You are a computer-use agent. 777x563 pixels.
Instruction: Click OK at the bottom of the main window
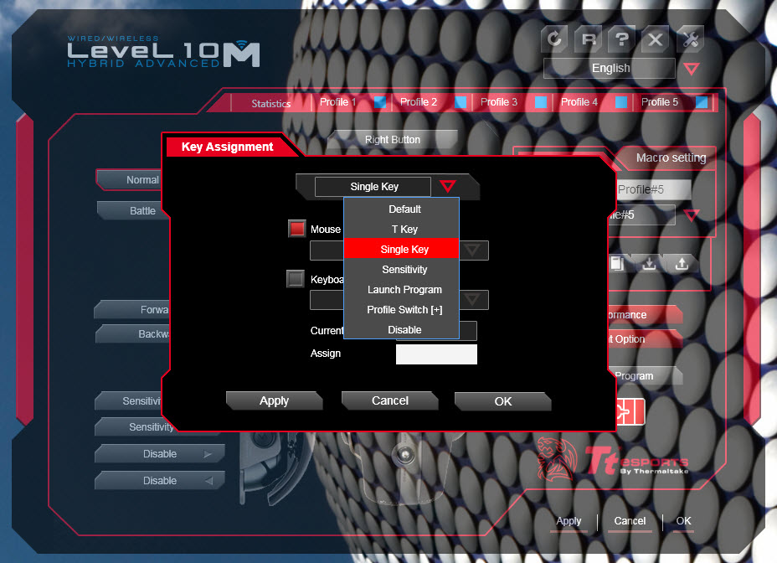point(683,521)
